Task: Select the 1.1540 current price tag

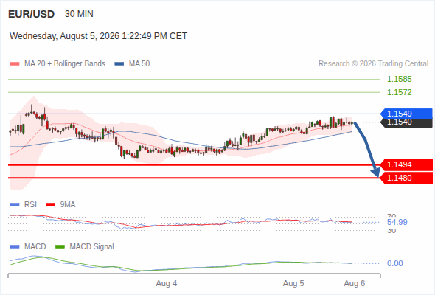Action: [x=406, y=123]
